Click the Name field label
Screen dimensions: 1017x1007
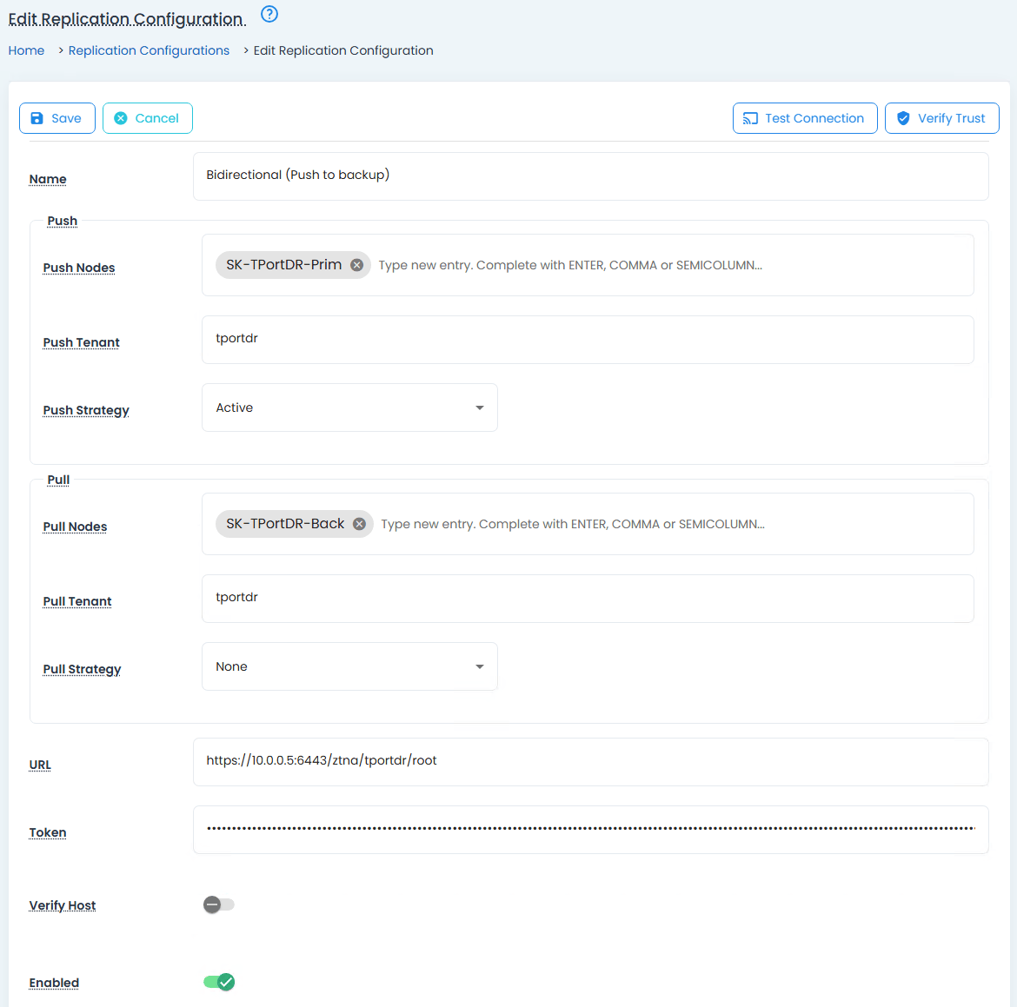[47, 179]
